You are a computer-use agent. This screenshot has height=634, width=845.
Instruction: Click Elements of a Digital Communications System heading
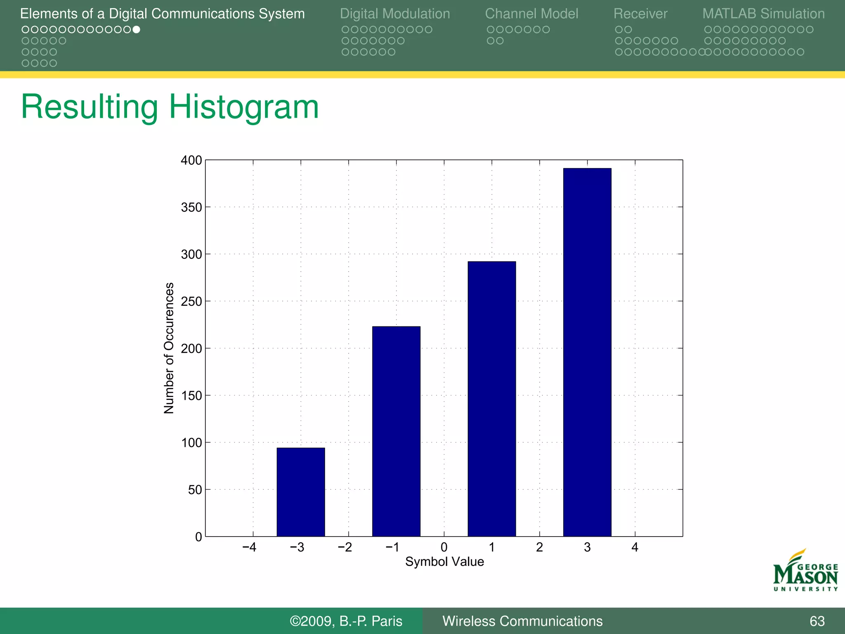click(x=162, y=14)
